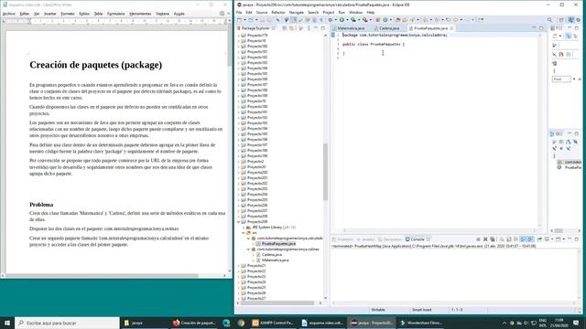Click Remove All Terminated Launches icon

click(493, 239)
